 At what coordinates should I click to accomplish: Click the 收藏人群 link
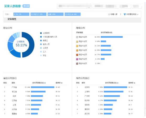(114, 14)
